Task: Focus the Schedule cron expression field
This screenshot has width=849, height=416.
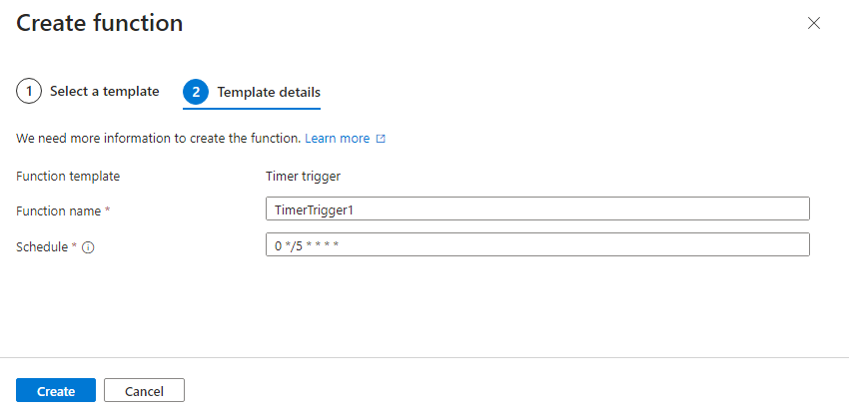Action: [x=536, y=245]
